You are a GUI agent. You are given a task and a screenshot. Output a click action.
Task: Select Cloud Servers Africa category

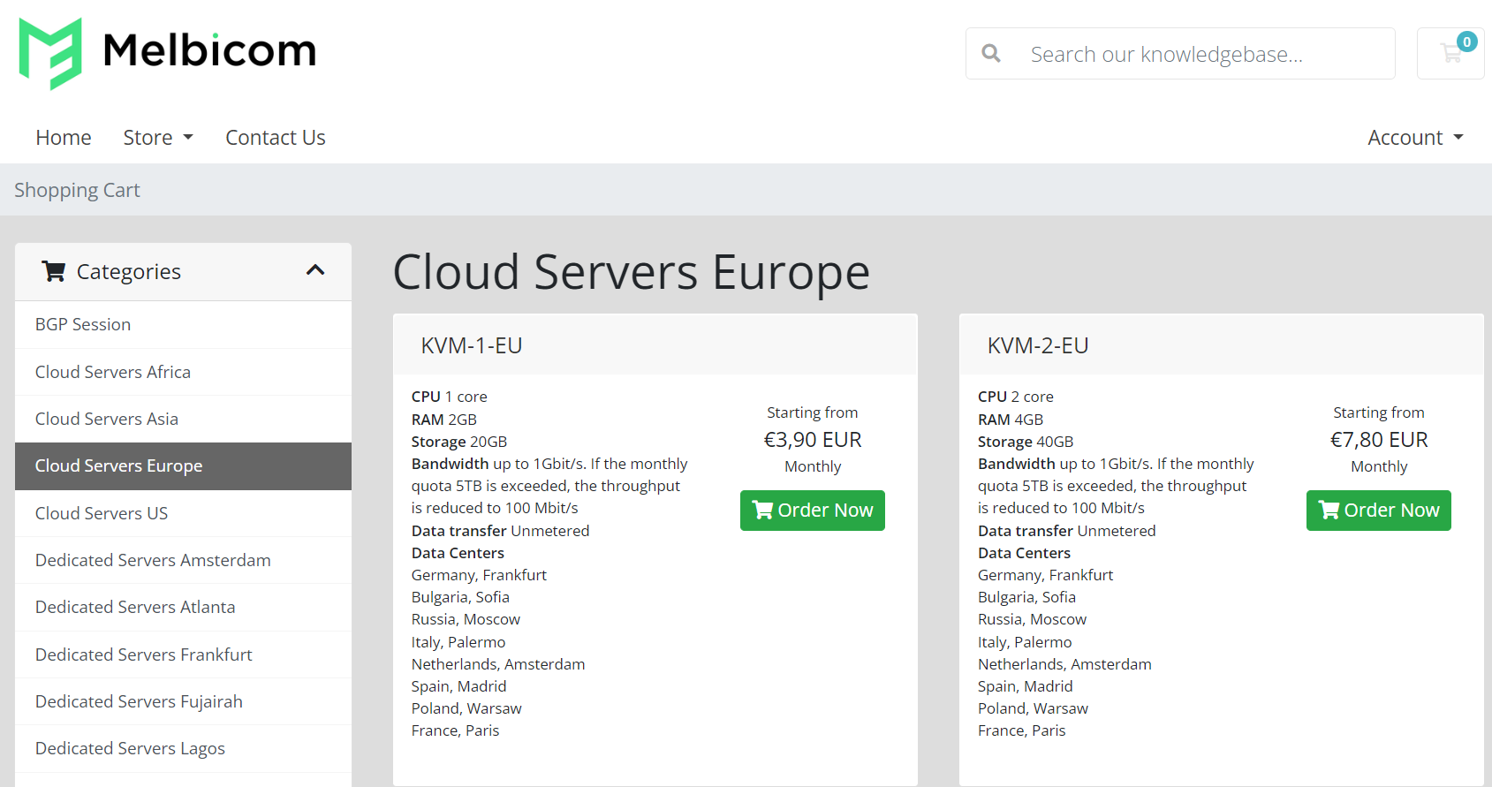tap(183, 372)
